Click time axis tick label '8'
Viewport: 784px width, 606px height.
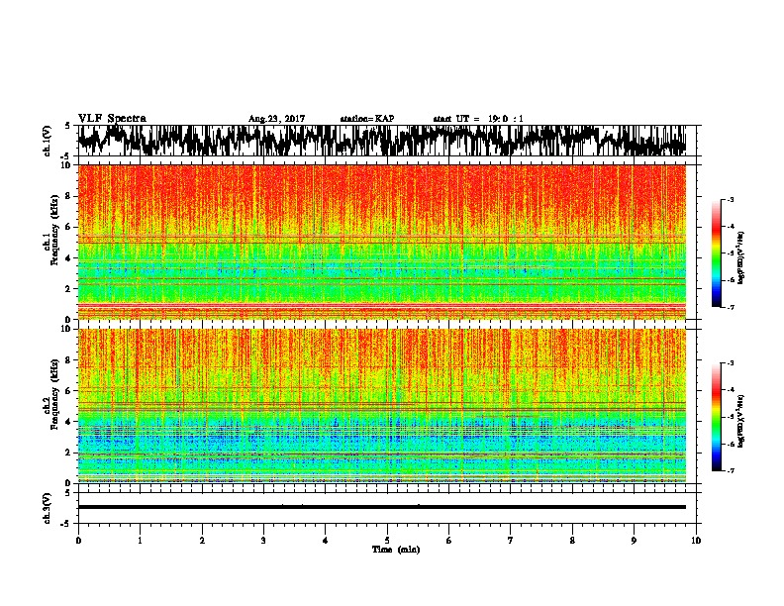click(572, 541)
